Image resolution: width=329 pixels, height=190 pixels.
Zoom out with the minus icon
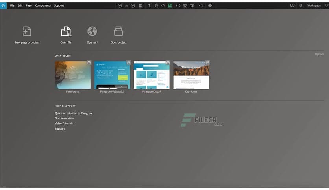point(120,5)
